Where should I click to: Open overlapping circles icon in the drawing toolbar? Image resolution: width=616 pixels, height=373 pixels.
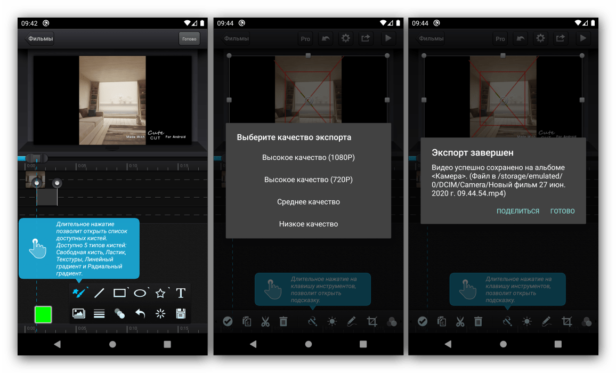[120, 313]
